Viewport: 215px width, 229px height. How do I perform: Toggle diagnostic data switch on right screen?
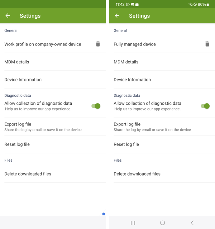pos(205,106)
